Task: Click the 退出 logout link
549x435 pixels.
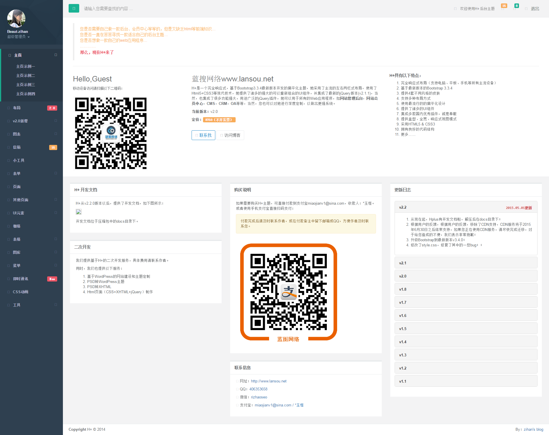Action: [x=535, y=9]
